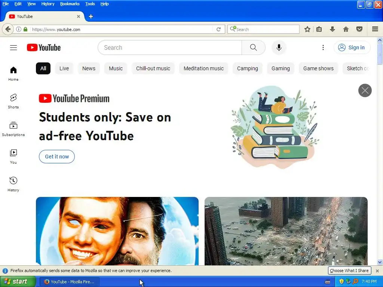
Task: Select the Game shows chip
Action: [x=318, y=68]
